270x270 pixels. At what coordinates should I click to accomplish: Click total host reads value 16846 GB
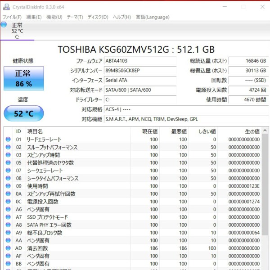(248, 61)
